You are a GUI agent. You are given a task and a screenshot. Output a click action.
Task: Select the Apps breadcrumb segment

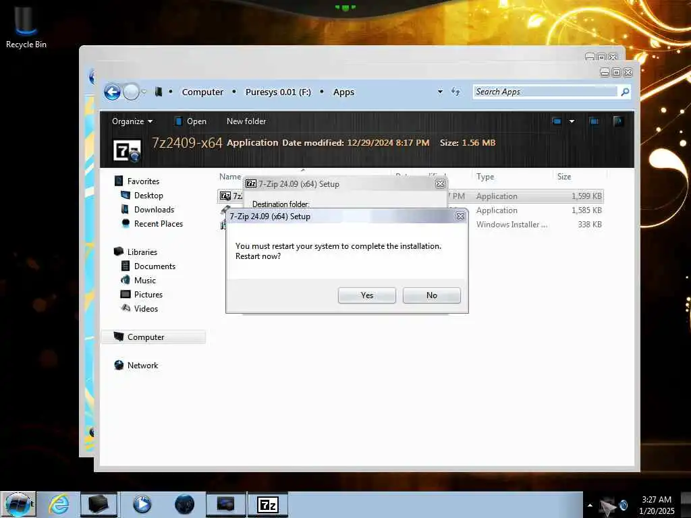343,92
